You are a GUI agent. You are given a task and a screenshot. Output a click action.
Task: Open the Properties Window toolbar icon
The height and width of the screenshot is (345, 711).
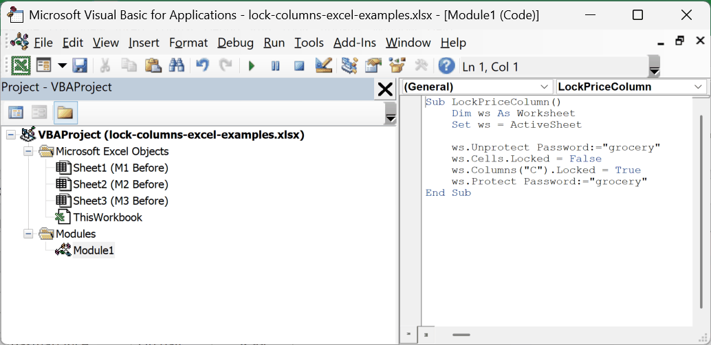pos(373,66)
